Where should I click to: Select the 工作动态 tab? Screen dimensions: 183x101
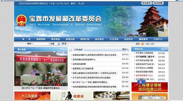[78, 50]
